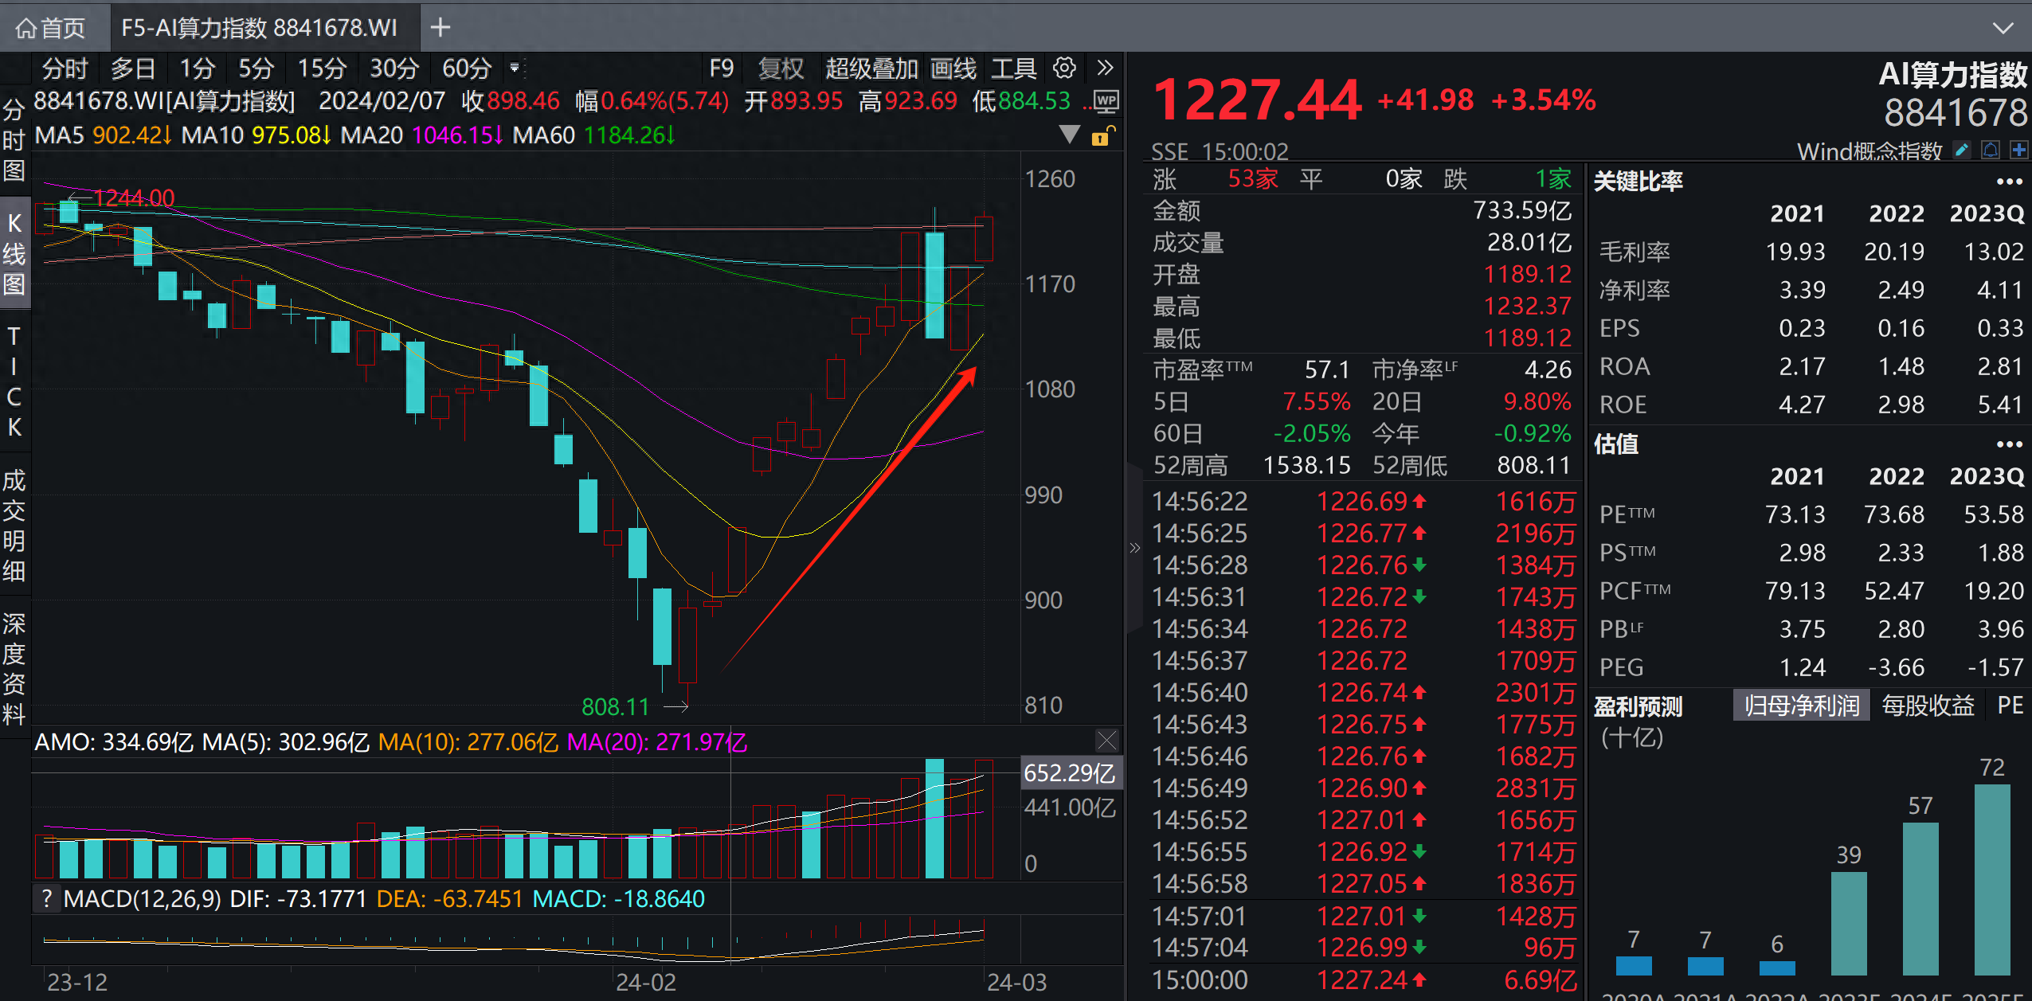2032x1001 pixels.
Task: Toggle 复权 price adjustment
Action: coord(781,68)
